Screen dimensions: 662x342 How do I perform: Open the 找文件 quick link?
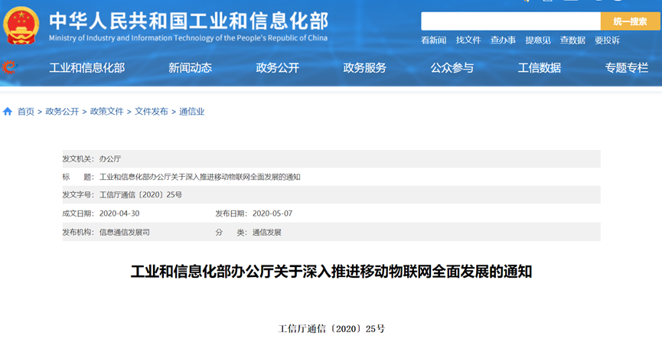468,41
